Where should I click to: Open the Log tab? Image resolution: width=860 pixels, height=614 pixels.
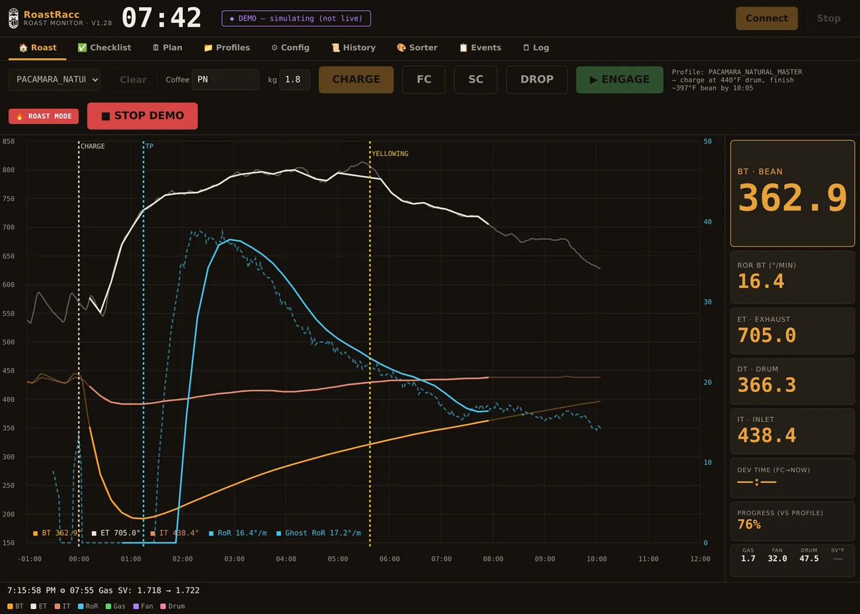pyautogui.click(x=535, y=47)
